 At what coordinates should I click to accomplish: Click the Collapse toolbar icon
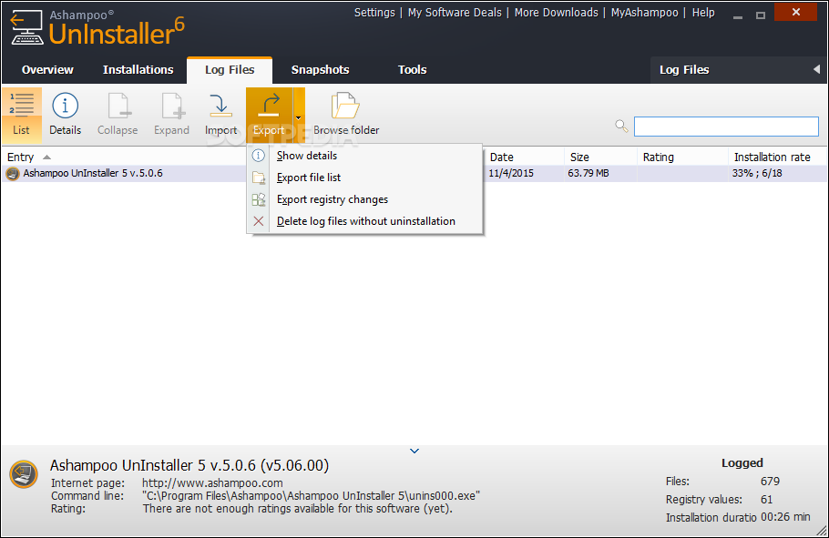click(118, 106)
